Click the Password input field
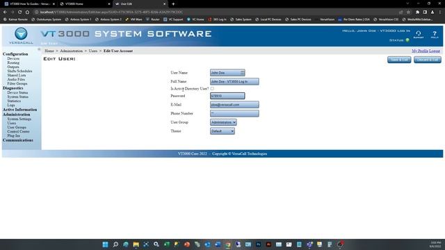 pyautogui.click(x=227, y=96)
